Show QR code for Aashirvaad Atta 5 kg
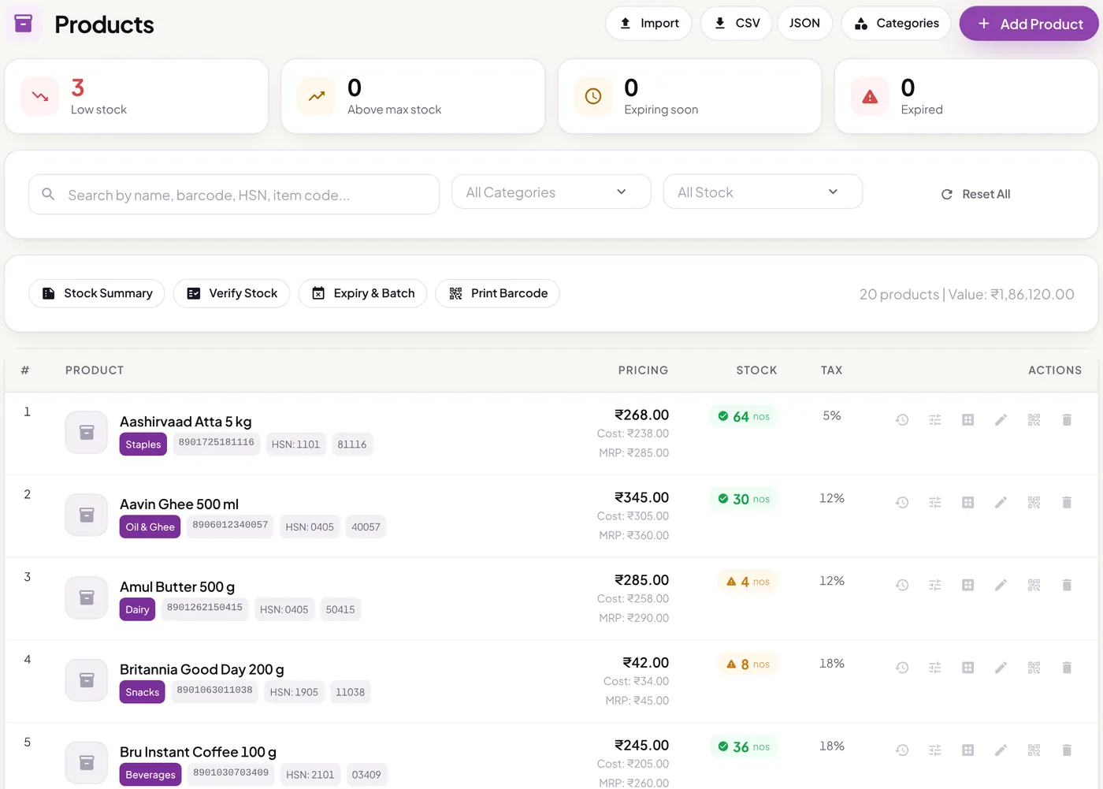The height and width of the screenshot is (789, 1103). point(1034,420)
